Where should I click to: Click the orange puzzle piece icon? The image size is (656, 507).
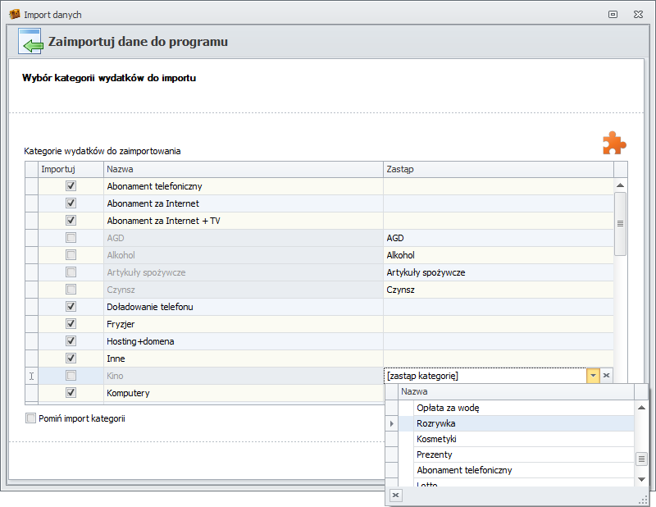614,143
